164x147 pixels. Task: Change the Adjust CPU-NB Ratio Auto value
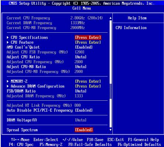coord(81,67)
